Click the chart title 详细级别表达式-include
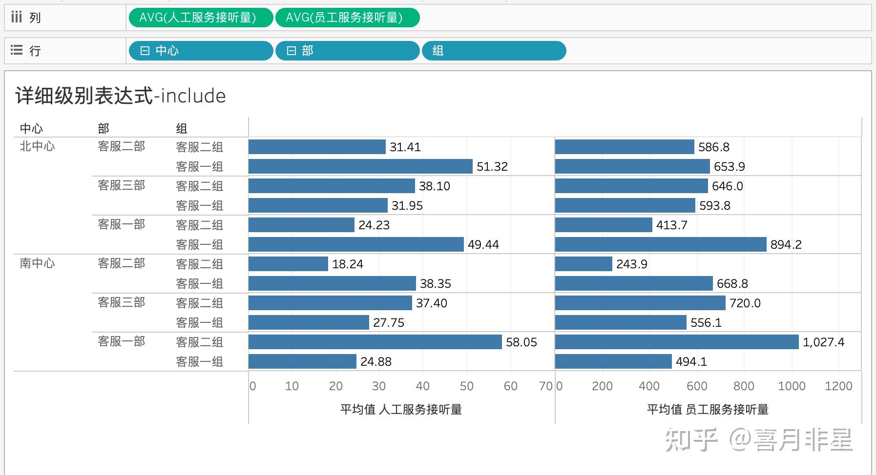 pos(120,96)
